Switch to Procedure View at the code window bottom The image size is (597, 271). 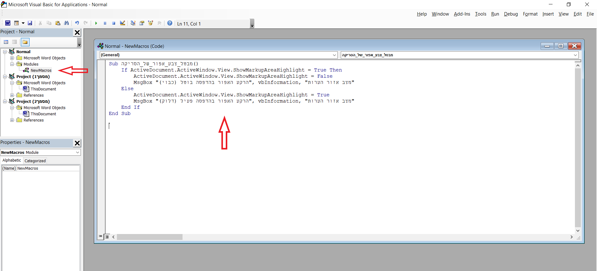click(100, 237)
